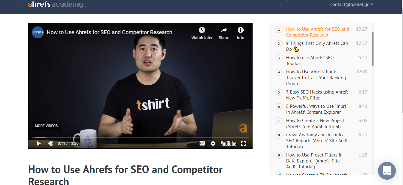This screenshot has width=403, height=185.
Task: Open lesson 'How to Use Ahrefs' Rank Tracker'
Action: point(316,78)
